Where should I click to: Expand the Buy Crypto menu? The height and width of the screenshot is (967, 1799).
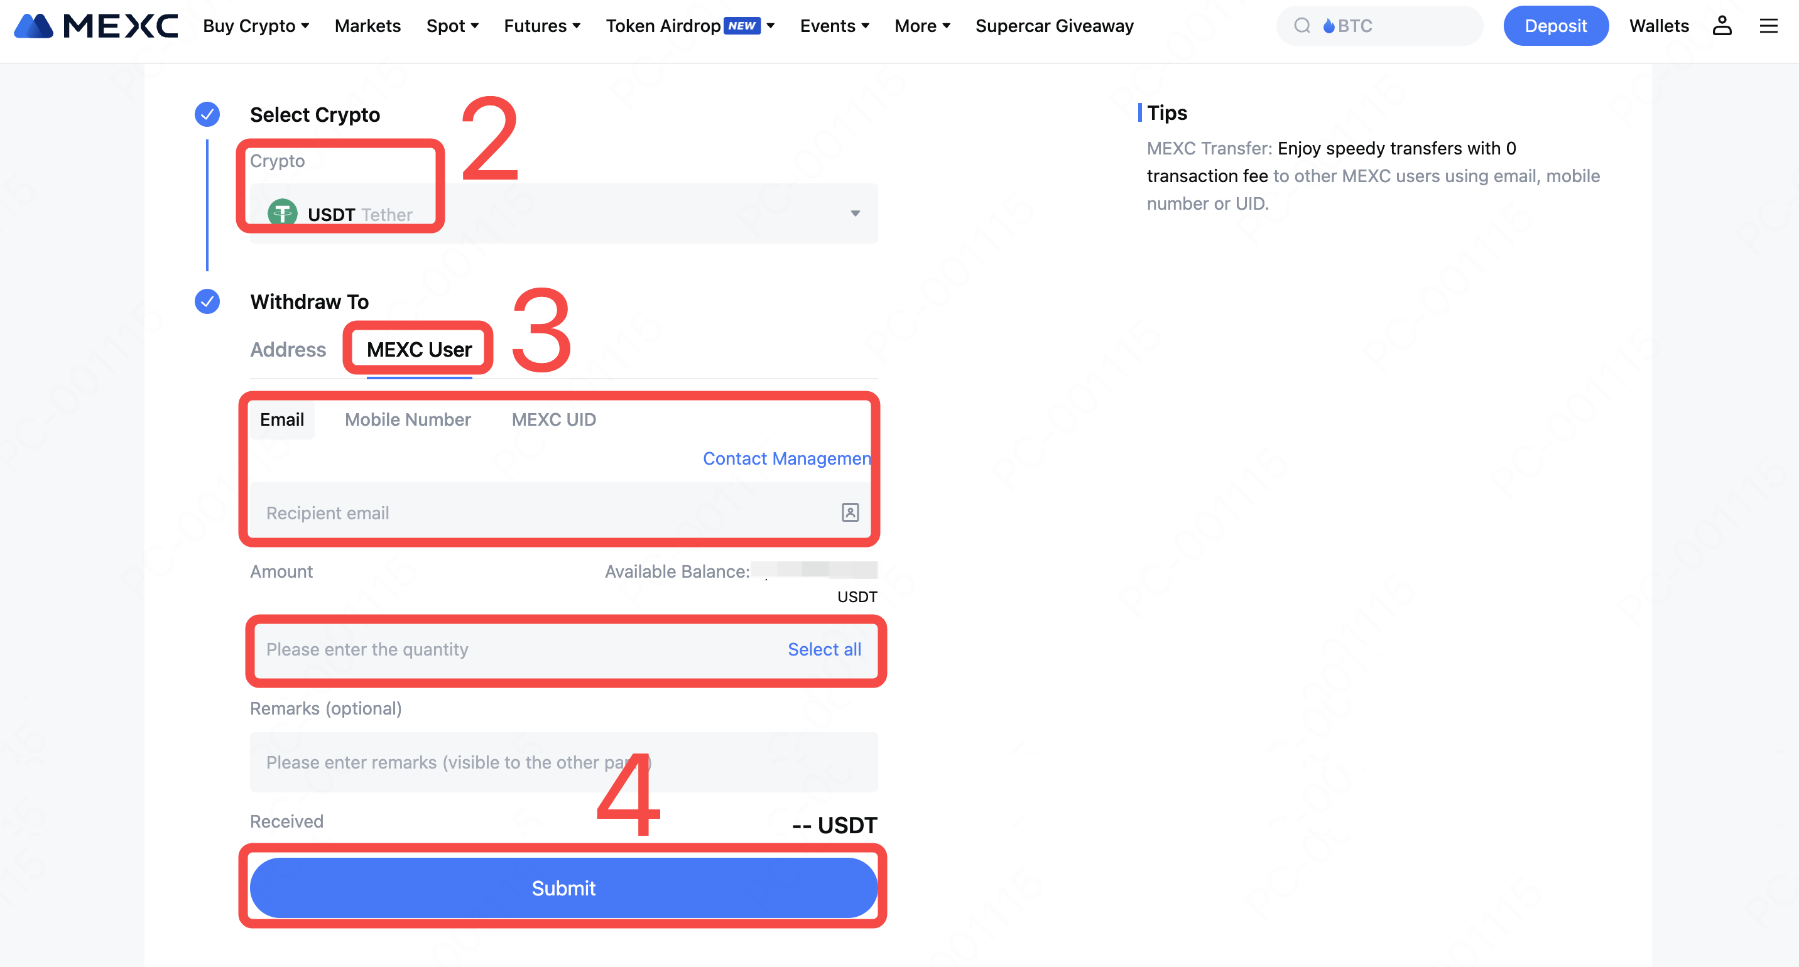(256, 26)
